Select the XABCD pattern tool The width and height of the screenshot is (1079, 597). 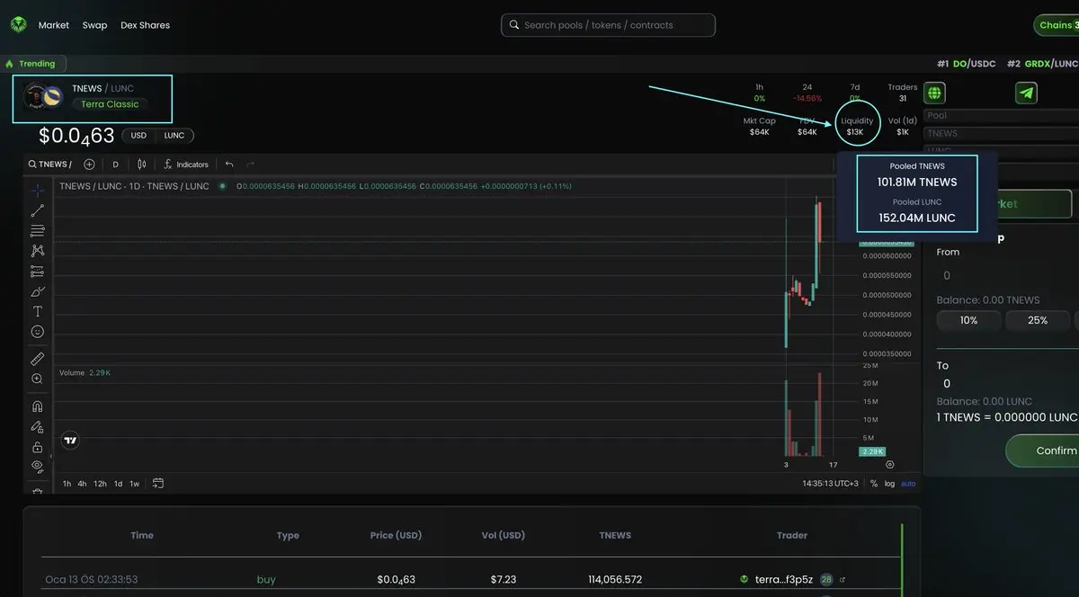click(x=38, y=251)
